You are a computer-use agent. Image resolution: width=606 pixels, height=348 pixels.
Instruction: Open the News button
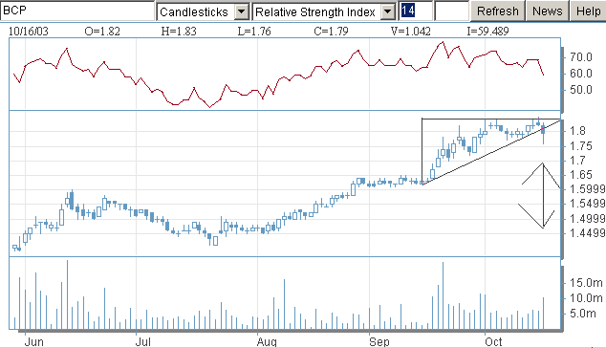pos(548,11)
